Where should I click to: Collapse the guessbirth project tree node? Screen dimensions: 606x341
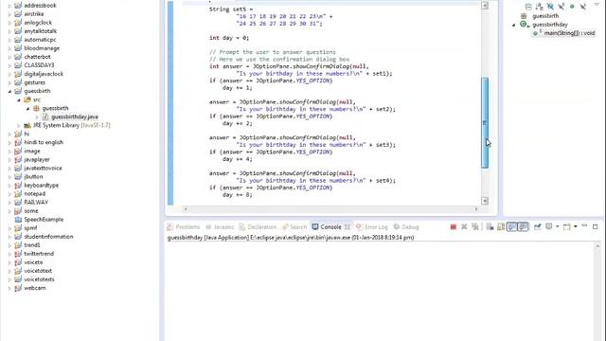point(9,91)
